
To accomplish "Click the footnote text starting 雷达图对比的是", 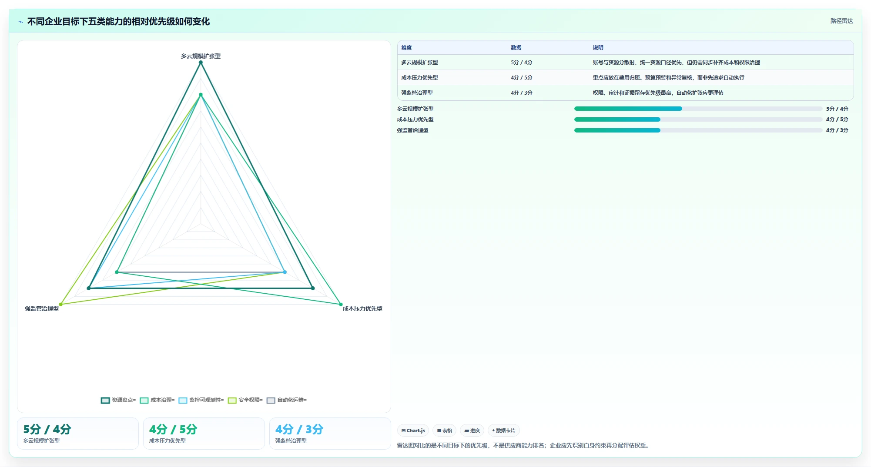I will pyautogui.click(x=524, y=446).
